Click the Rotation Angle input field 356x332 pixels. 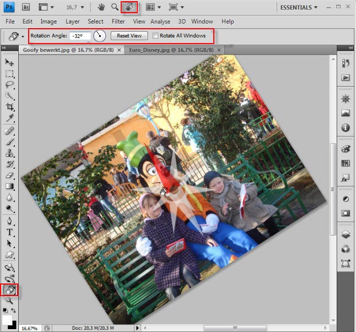[80, 36]
